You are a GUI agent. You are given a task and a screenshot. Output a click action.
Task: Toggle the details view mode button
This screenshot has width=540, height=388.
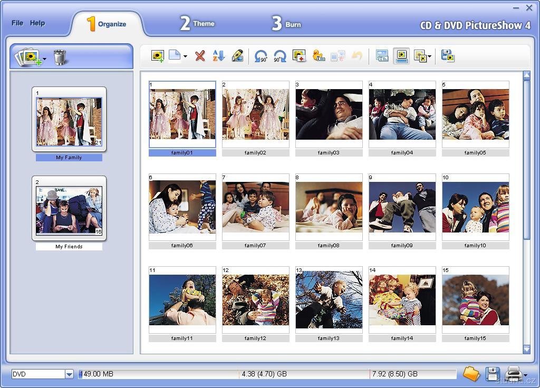click(x=382, y=56)
